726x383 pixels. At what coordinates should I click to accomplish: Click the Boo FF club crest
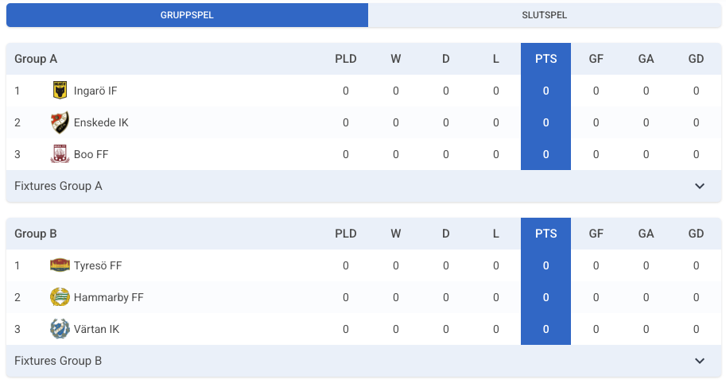pyautogui.click(x=60, y=154)
